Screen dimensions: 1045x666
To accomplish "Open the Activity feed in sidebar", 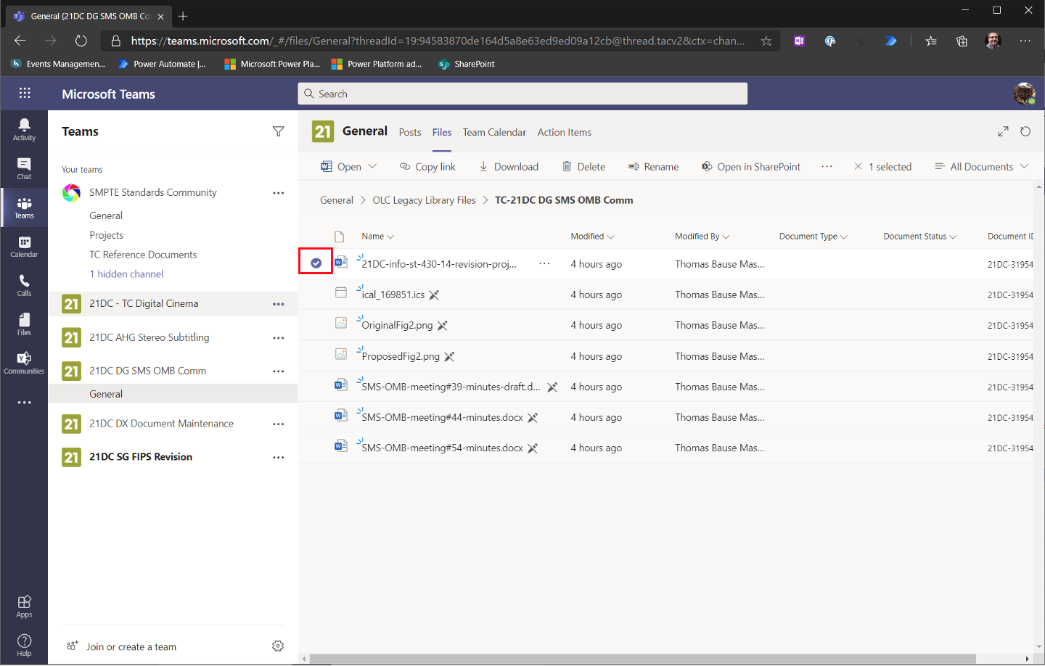I will coord(24,129).
